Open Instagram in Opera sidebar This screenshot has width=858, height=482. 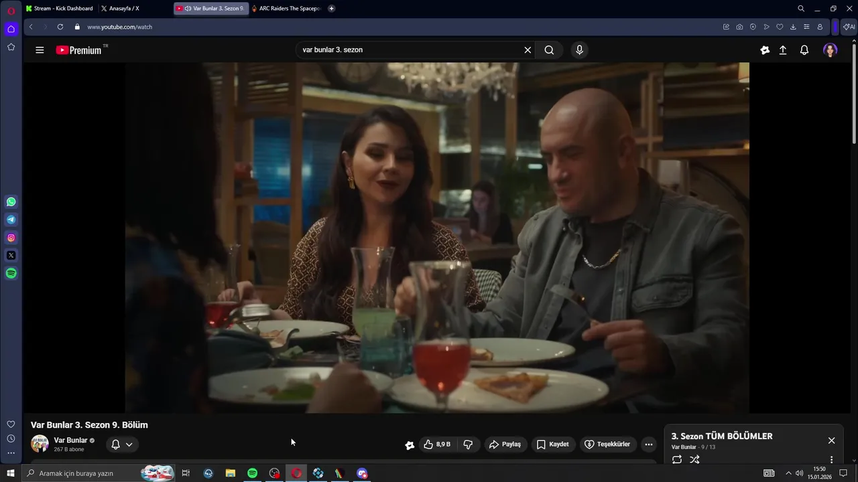[x=11, y=238]
